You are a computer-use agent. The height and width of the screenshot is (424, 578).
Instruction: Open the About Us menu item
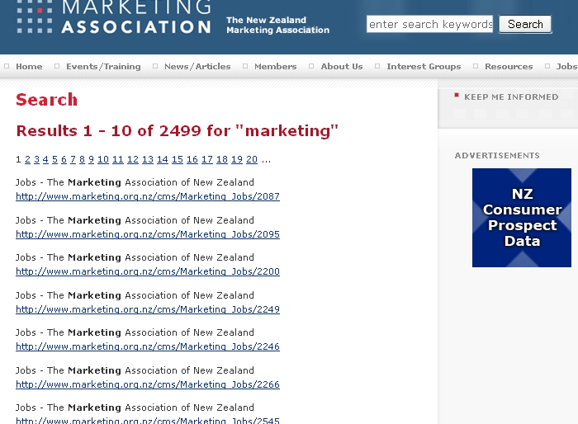[x=342, y=66]
